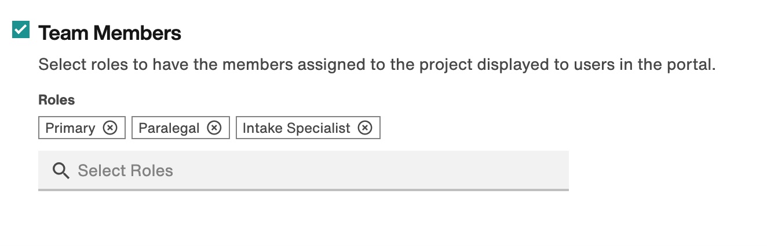Click the circled x beside Paralegal
Screen dimensions: 767x246
(x=214, y=128)
